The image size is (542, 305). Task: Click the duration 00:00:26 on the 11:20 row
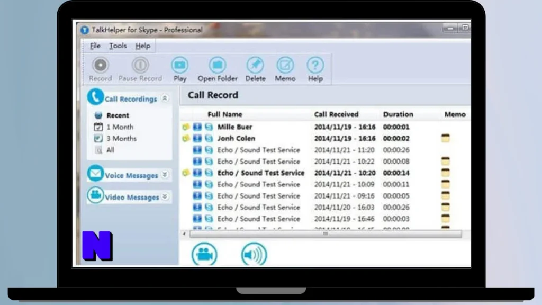click(x=396, y=150)
